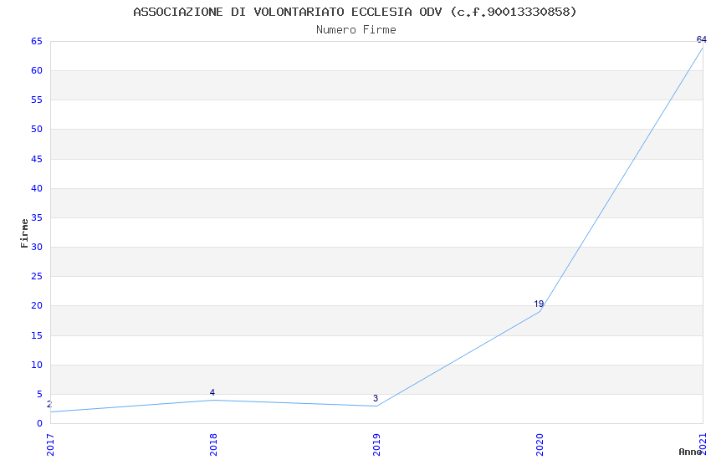The height and width of the screenshot is (460, 711).
Task: Click the data label 64 at 2021
Action: tap(702, 40)
